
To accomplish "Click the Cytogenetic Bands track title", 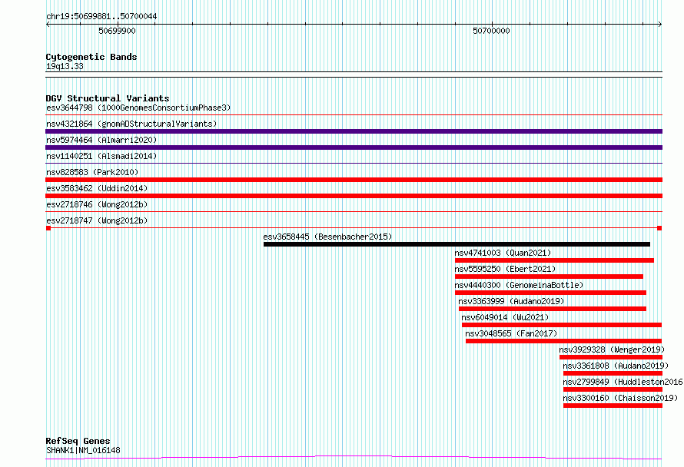I will click(91, 57).
